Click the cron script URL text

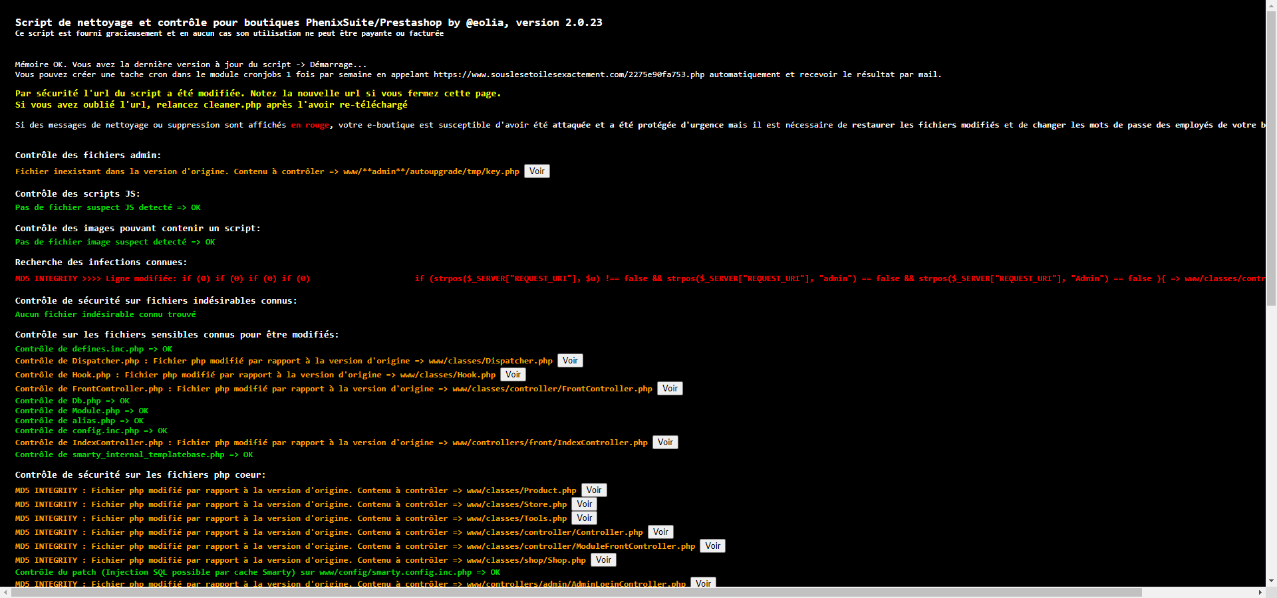tap(569, 74)
